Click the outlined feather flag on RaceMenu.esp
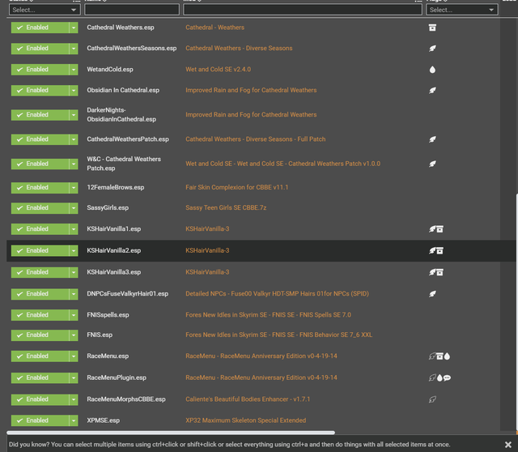This screenshot has height=452, width=518. click(432, 356)
